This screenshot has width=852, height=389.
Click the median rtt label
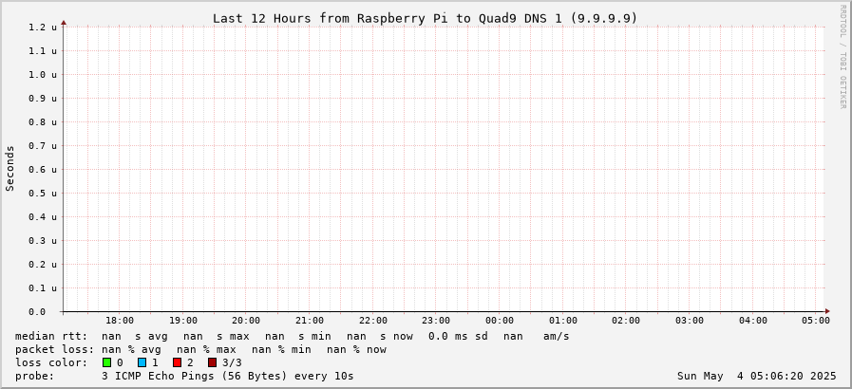[51, 337]
